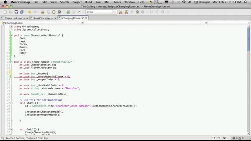Click the Delete trash can icon

click(x=59, y=12)
